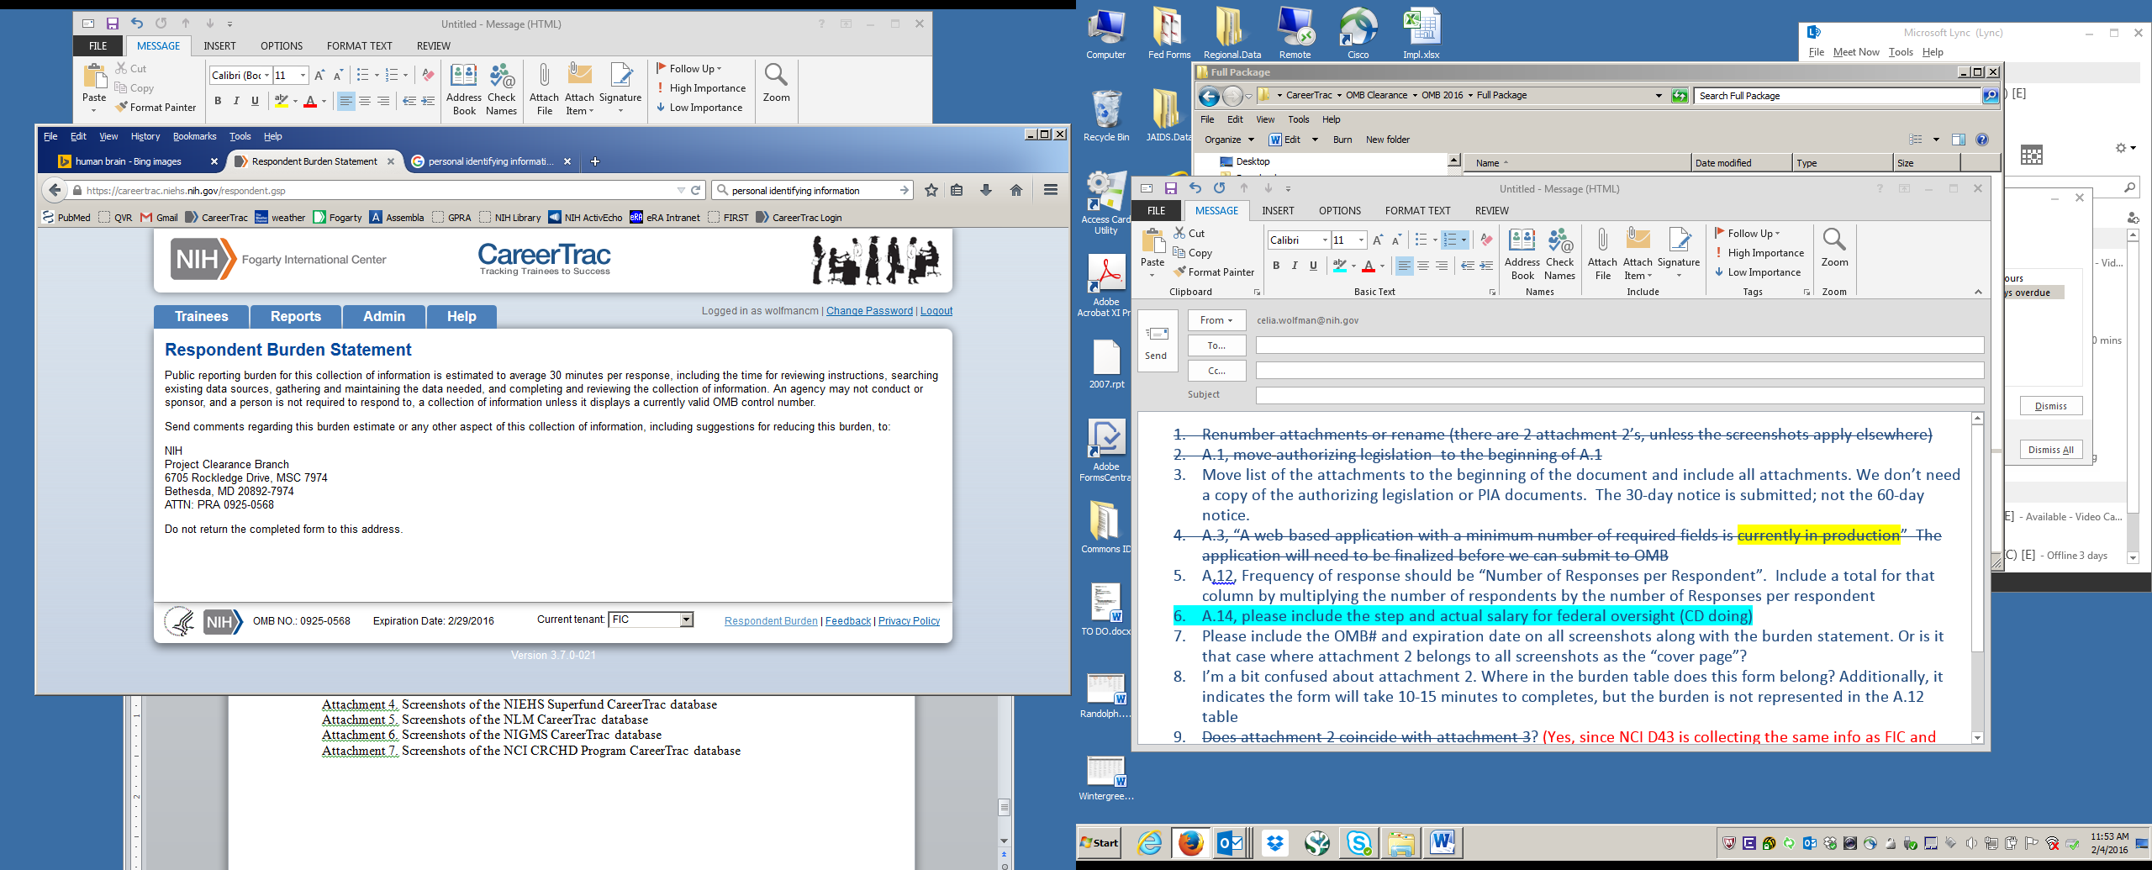Open the Reports tab in CareerTrac
Screen dimensions: 2152x870
tap(296, 317)
